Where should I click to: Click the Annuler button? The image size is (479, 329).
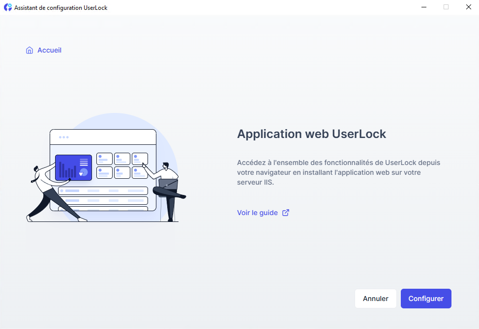[x=375, y=299]
